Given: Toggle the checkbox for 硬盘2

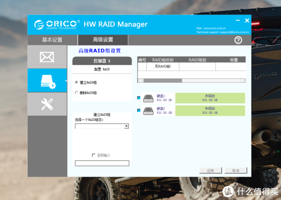Looking at the screenshot, I should pyautogui.click(x=139, y=111).
